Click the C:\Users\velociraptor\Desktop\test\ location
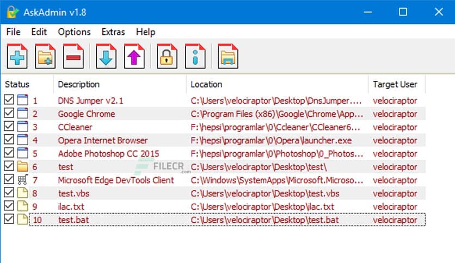This screenshot has width=455, height=263. point(259,167)
